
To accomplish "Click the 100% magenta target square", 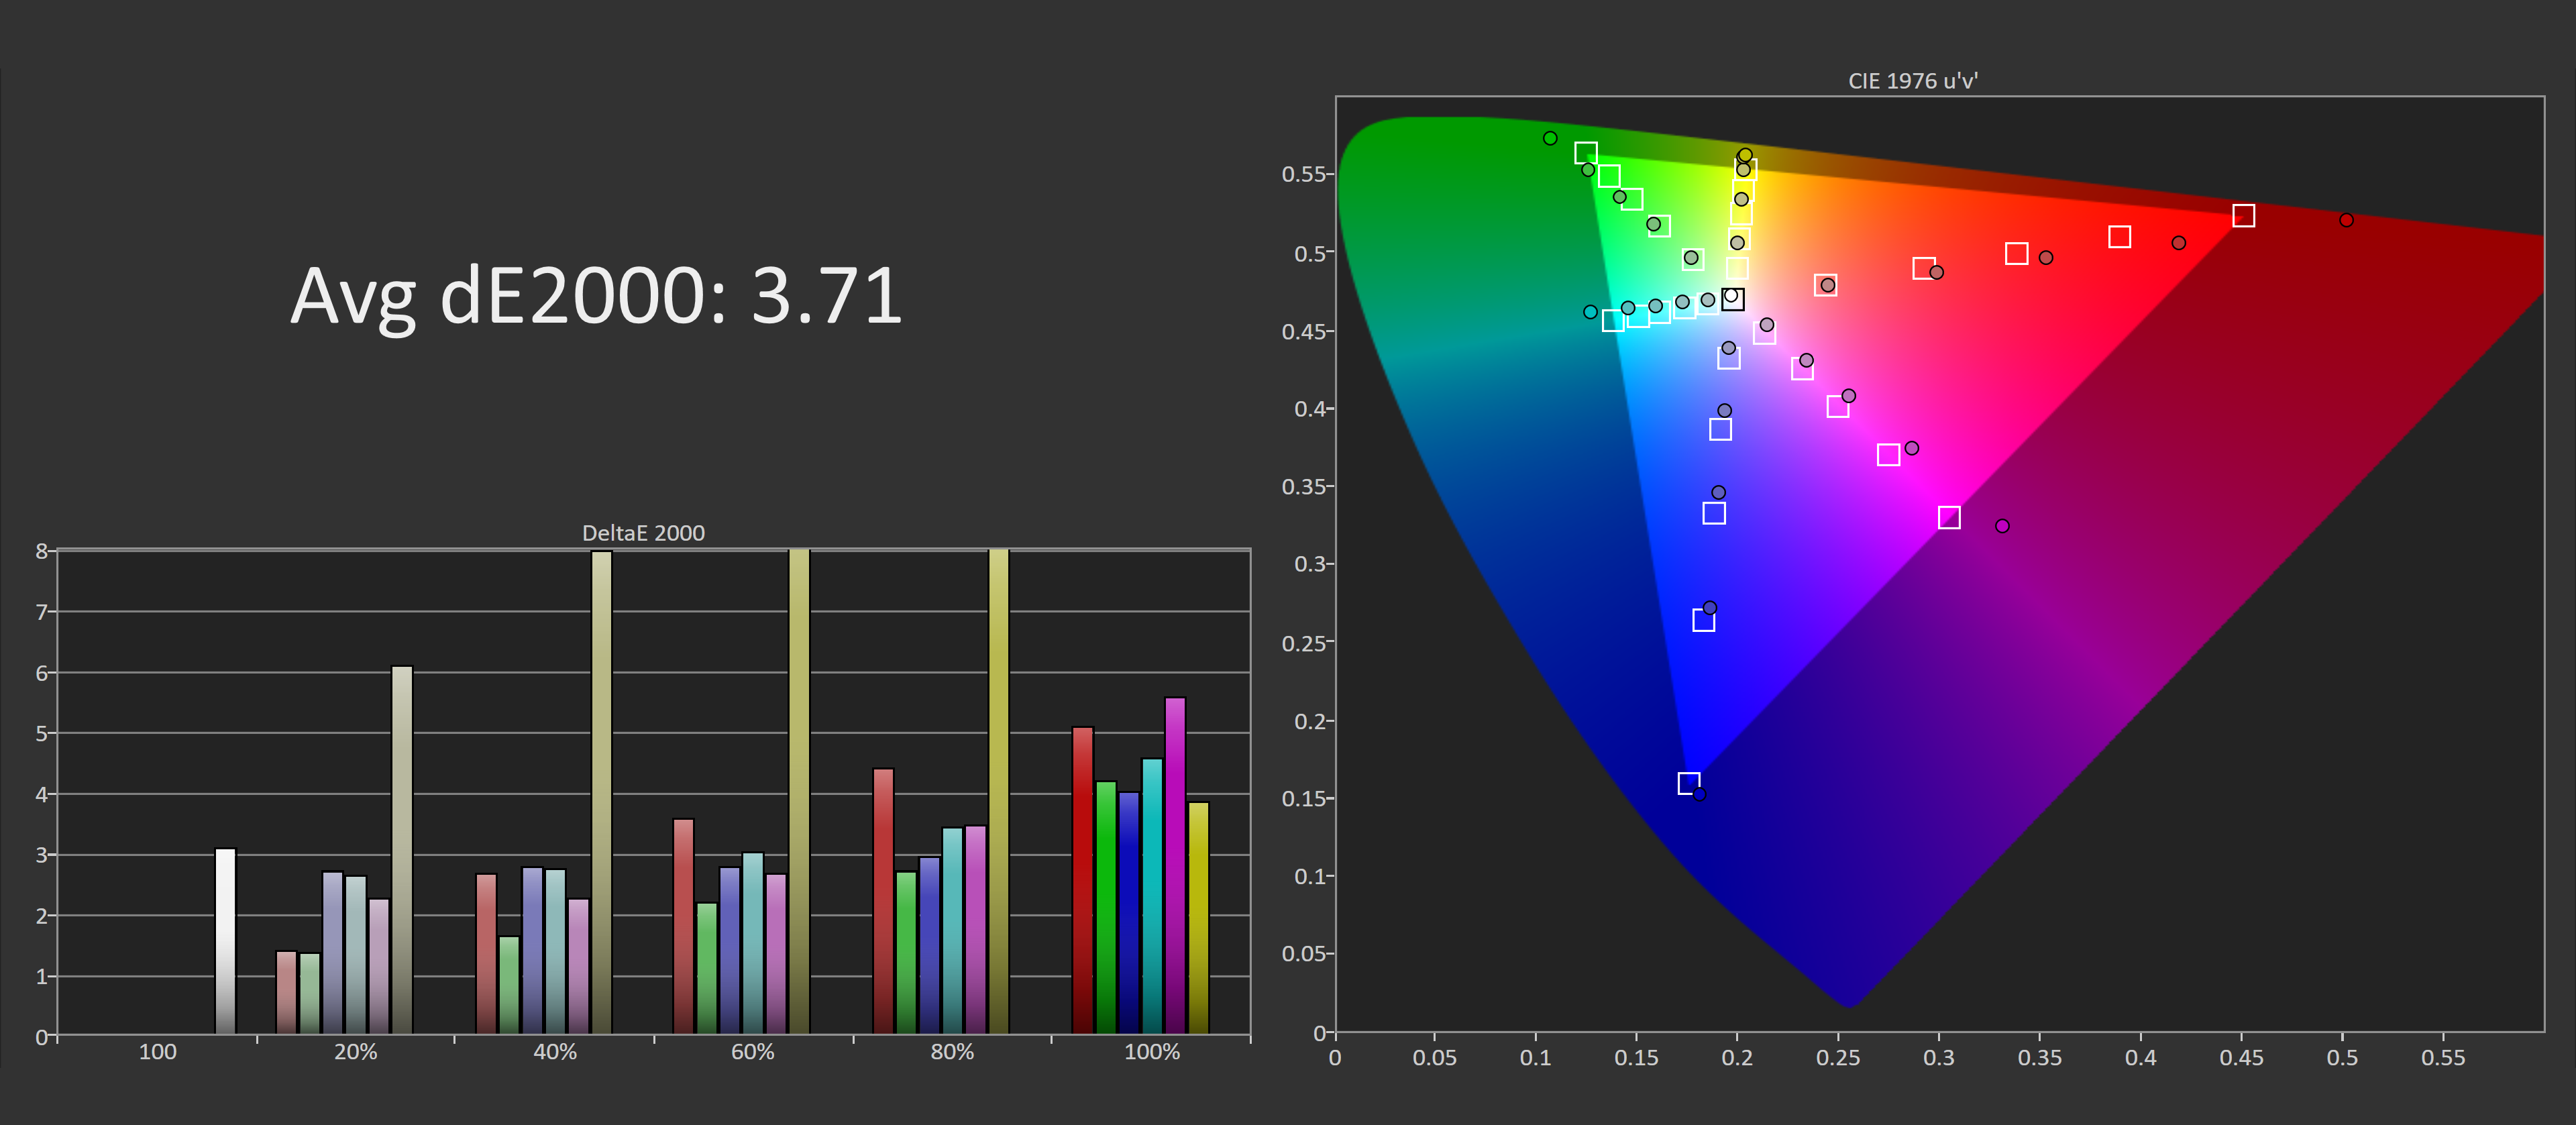I will (x=1949, y=517).
